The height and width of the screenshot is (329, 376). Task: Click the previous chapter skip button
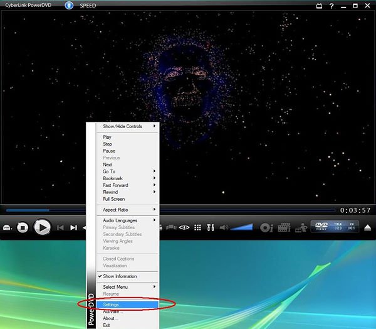tap(61, 227)
